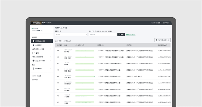The height and width of the screenshot is (107, 202).
Task: Click the megaphone icon for お知らせ管理
Action: [34, 57]
